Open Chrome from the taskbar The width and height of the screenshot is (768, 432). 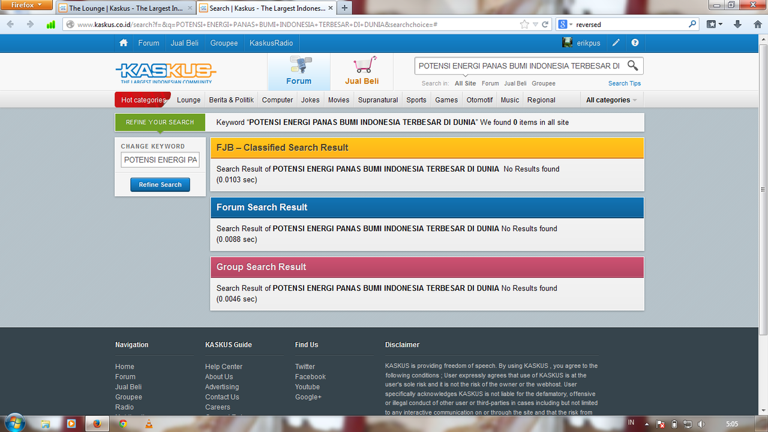(123, 424)
